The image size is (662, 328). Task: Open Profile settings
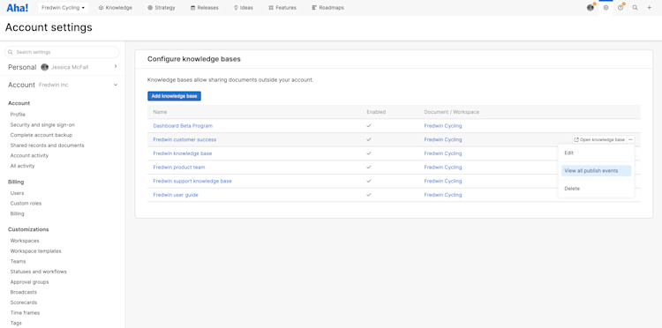tap(18, 115)
